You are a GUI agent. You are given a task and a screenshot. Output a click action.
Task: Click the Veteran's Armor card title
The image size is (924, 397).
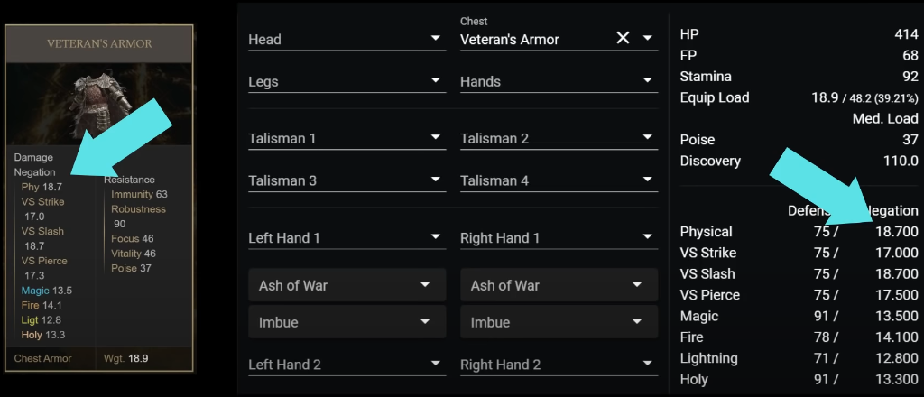pyautogui.click(x=99, y=43)
